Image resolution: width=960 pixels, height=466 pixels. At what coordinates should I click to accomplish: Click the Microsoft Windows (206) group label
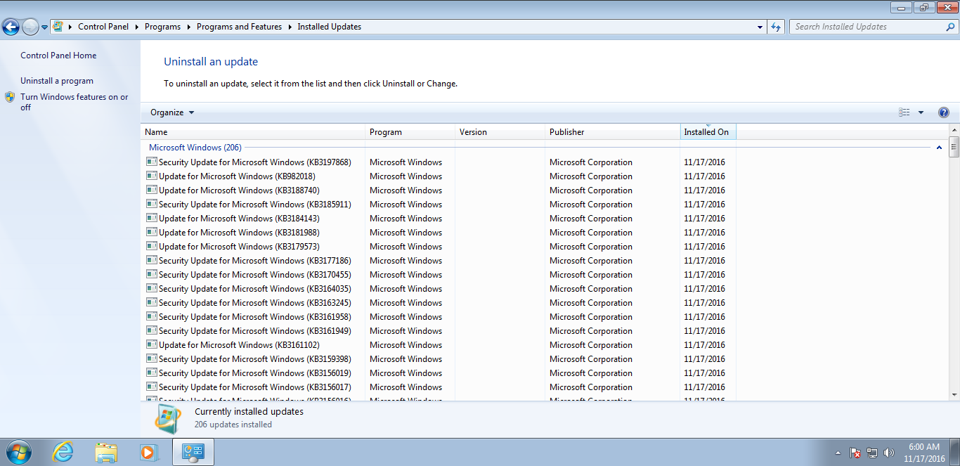click(x=195, y=148)
